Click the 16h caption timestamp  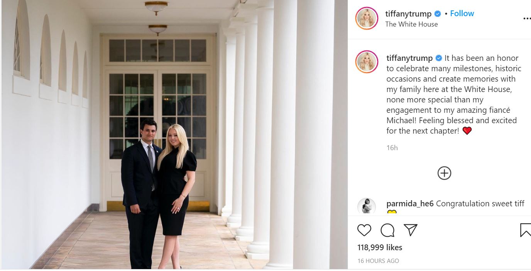point(392,148)
